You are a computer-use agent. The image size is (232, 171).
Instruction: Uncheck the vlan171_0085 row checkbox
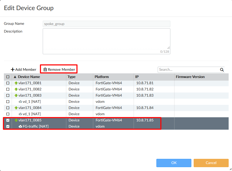tap(8, 120)
